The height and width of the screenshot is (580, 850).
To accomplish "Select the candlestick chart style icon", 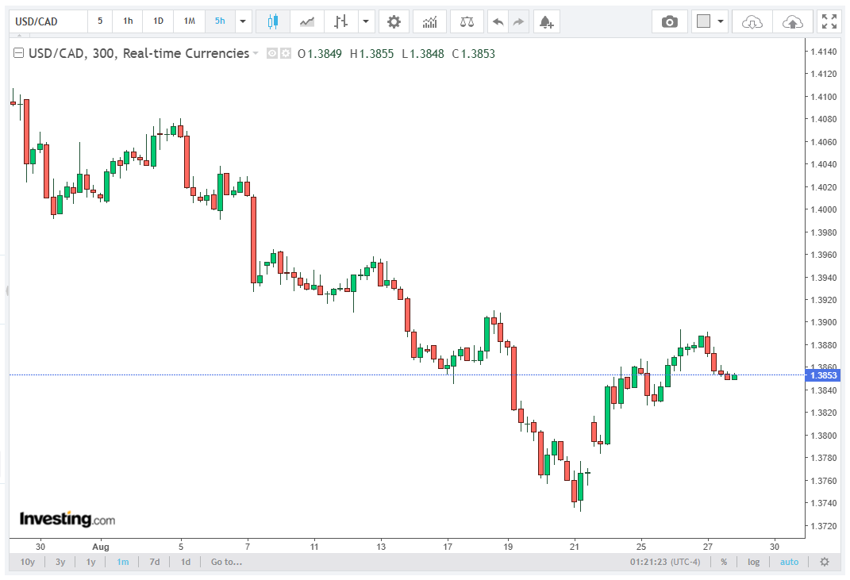I will pyautogui.click(x=273, y=21).
